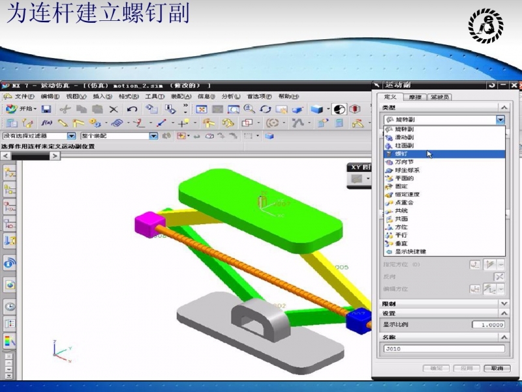Open the 编辑(E) menu
The height and width of the screenshot is (392, 522).
pyautogui.click(x=50, y=96)
